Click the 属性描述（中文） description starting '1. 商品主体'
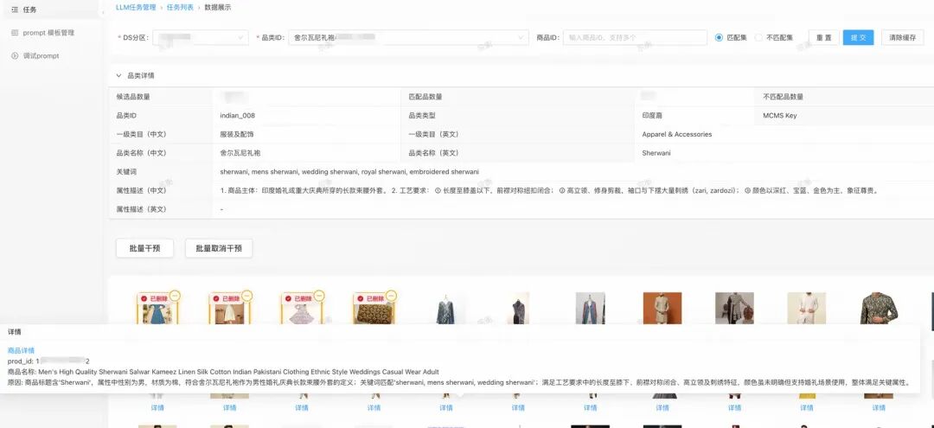 [x=548, y=191]
